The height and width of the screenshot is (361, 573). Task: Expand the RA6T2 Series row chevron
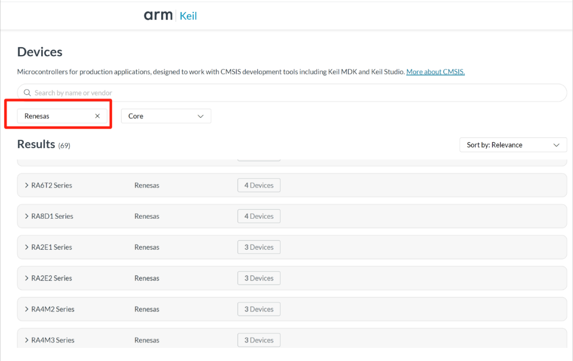tap(26, 185)
